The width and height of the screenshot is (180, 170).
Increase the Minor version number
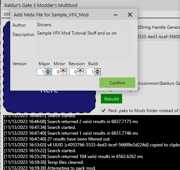tap(63, 70)
